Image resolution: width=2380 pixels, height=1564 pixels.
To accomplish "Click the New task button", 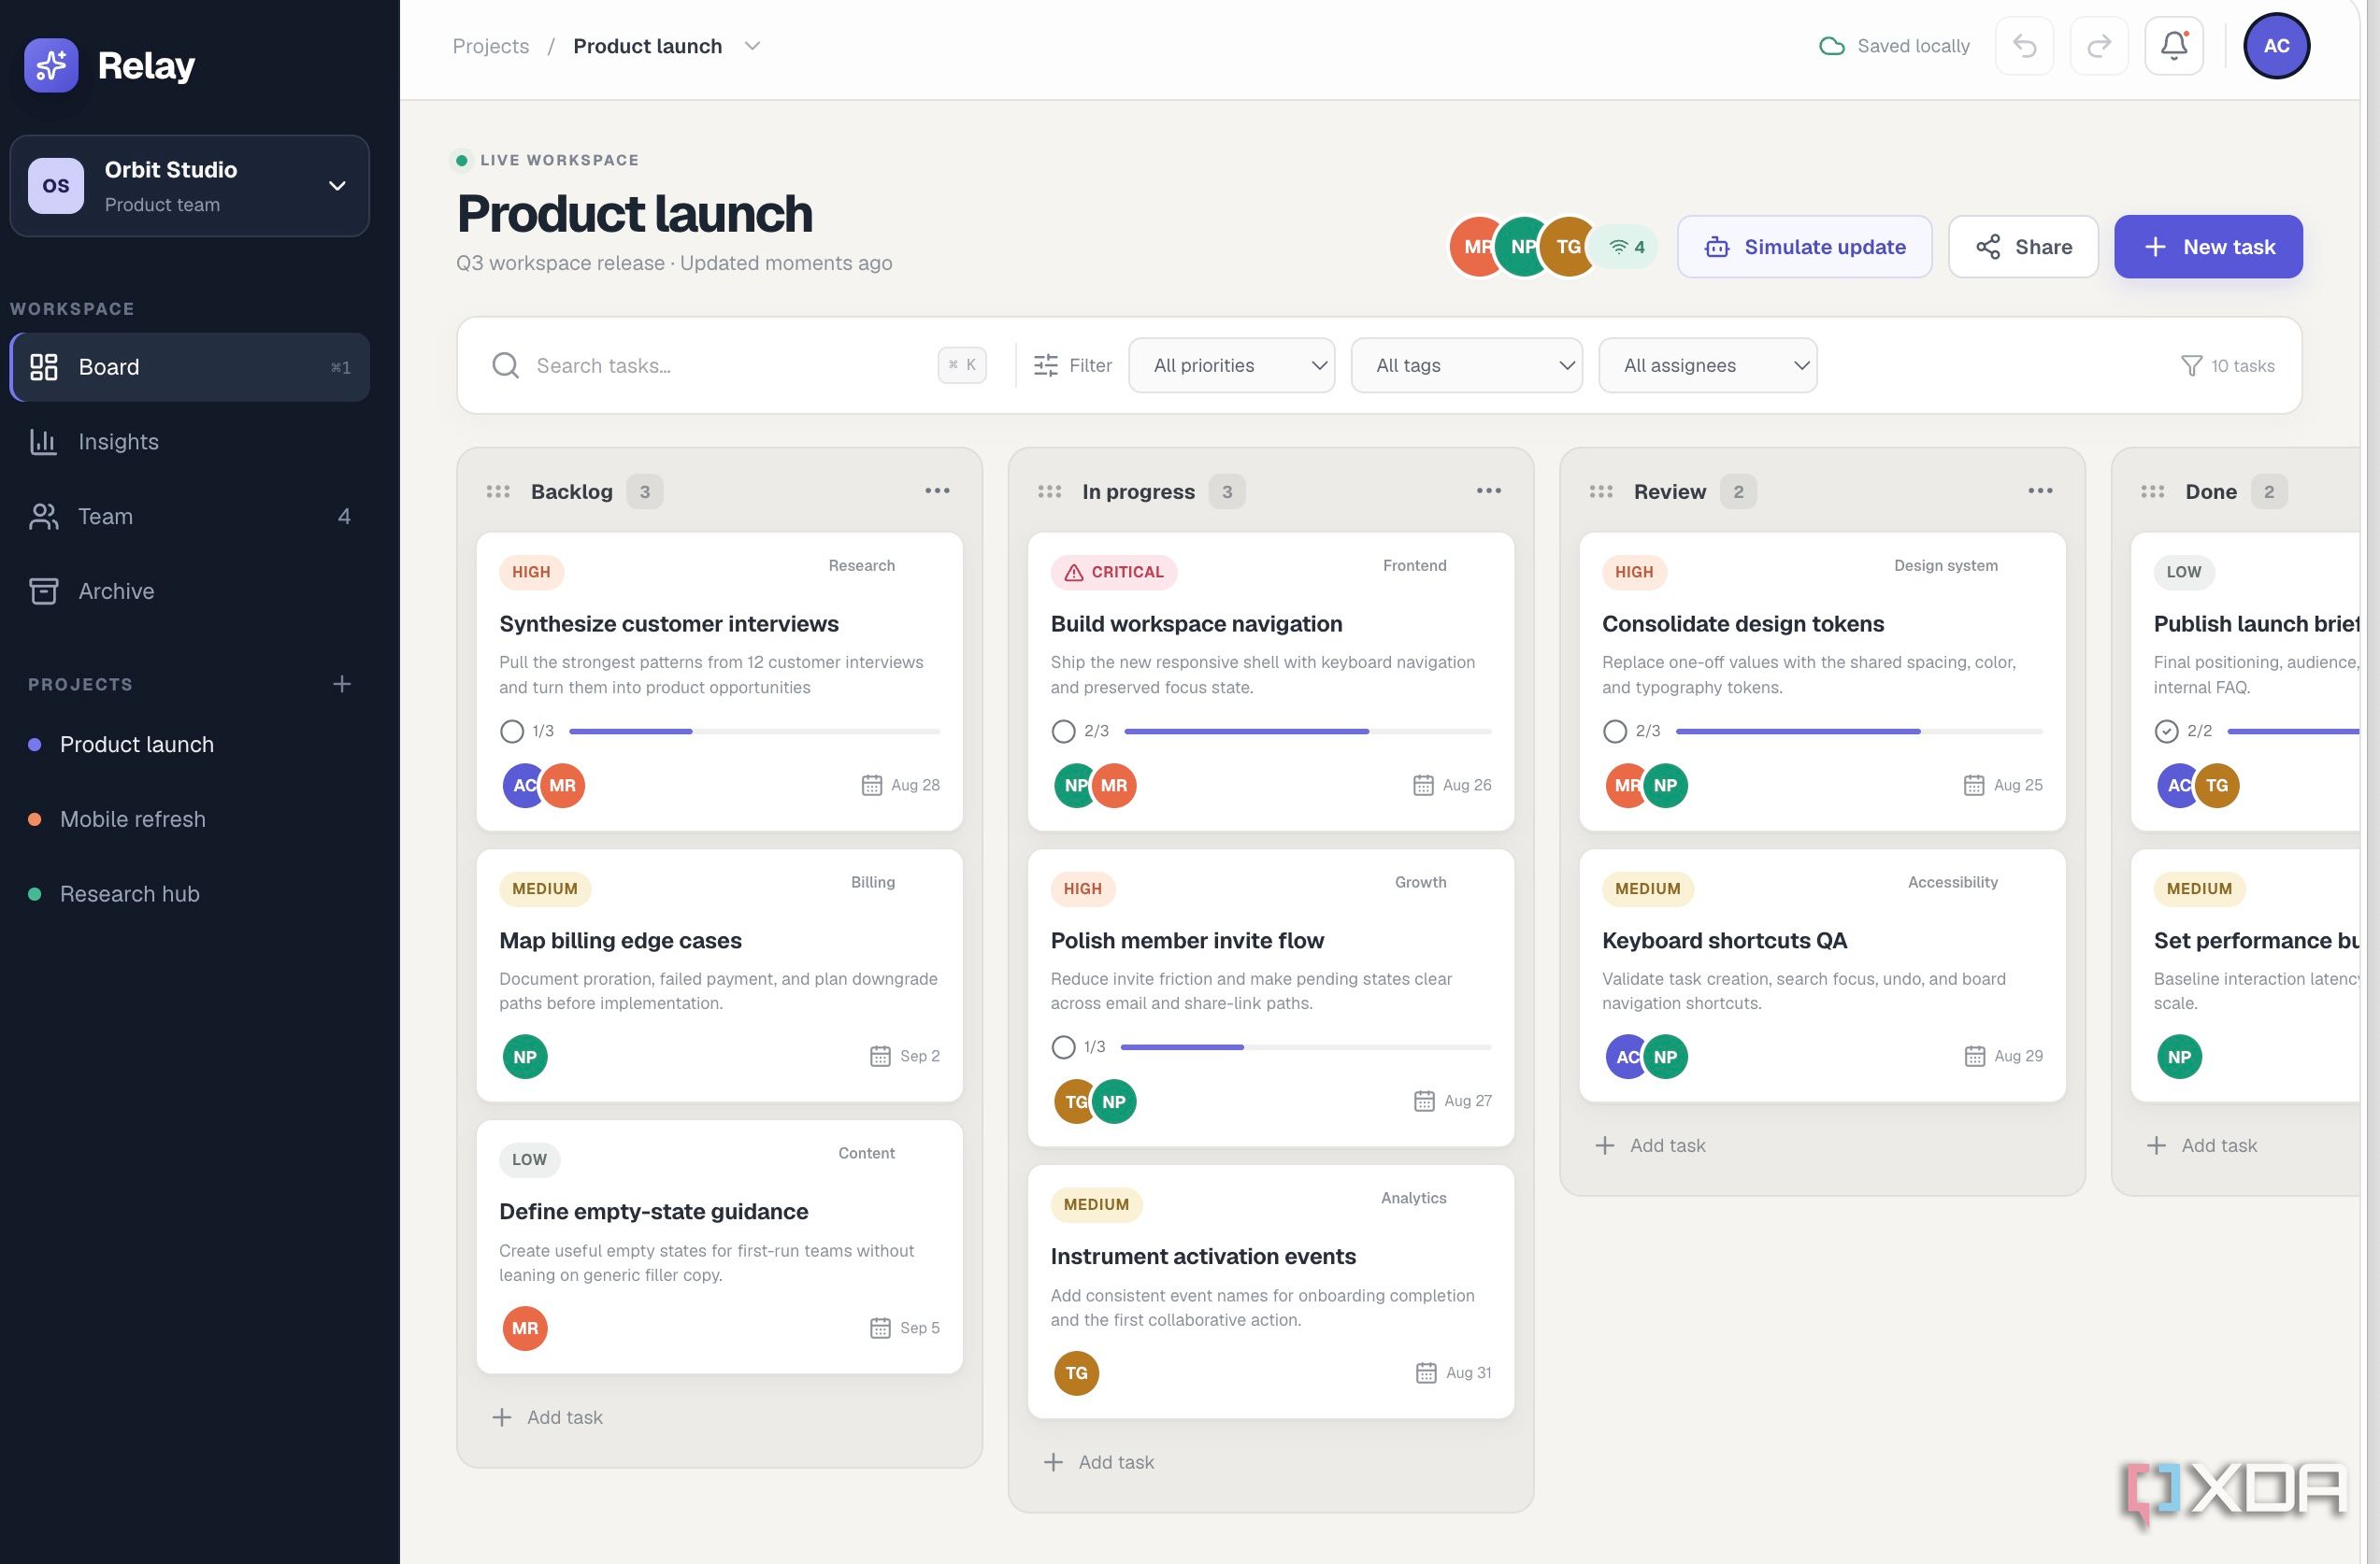I will (x=2208, y=247).
